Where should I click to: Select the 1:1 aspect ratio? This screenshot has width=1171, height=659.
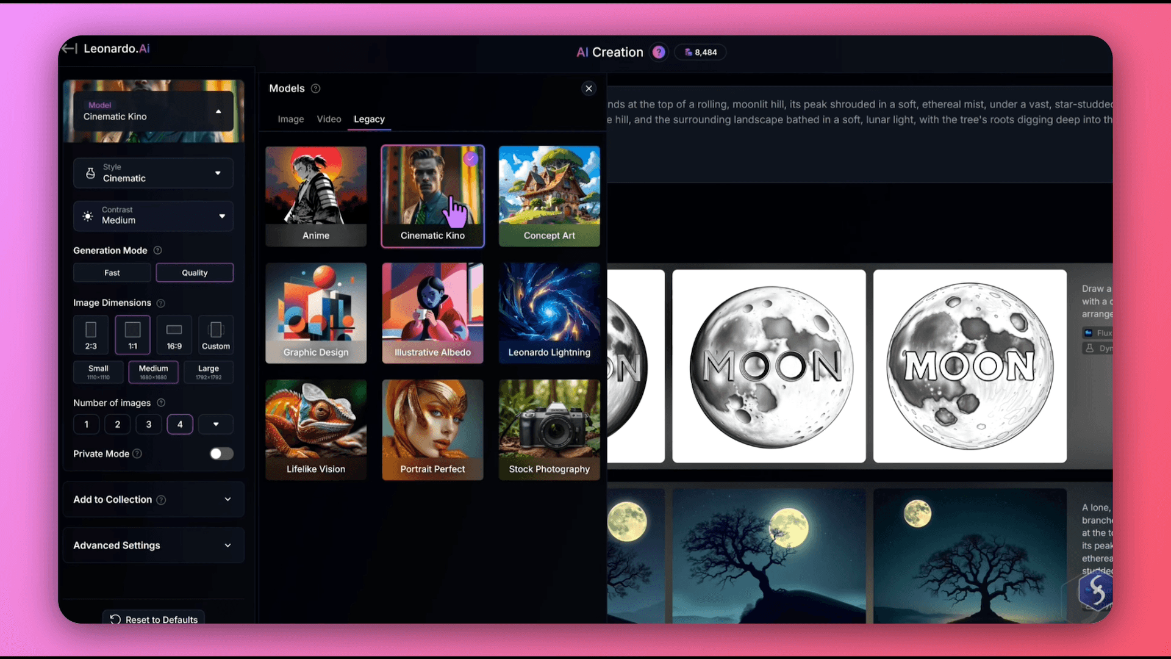coord(132,335)
